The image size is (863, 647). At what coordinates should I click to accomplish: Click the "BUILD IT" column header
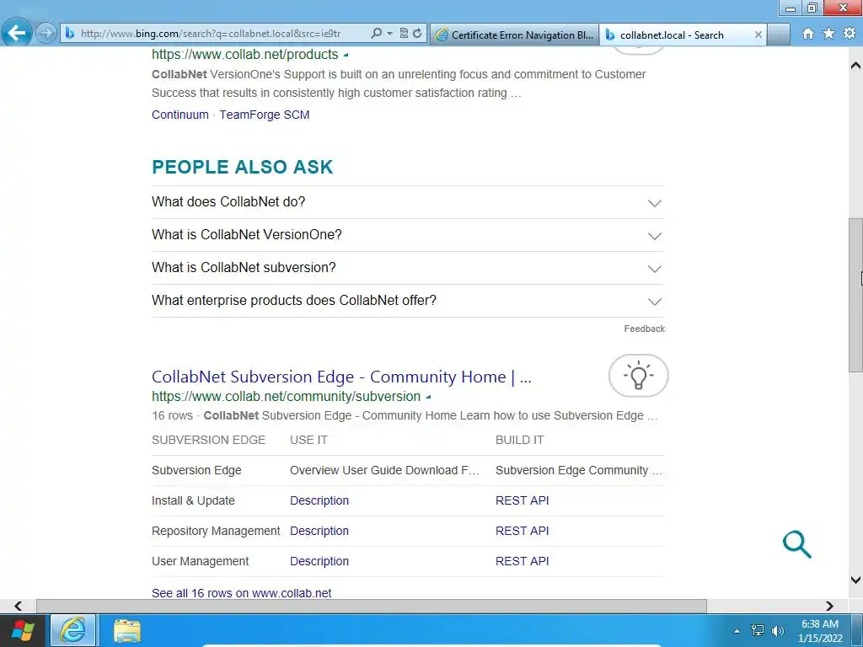pyautogui.click(x=519, y=440)
